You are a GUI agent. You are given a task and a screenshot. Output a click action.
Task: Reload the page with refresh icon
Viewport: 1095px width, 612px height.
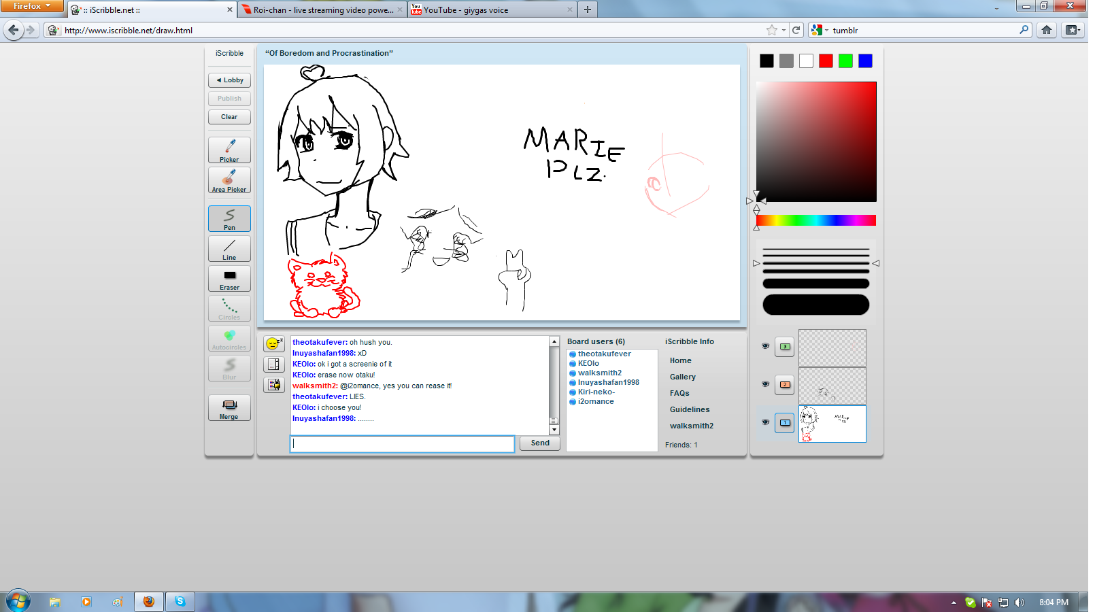click(x=796, y=30)
